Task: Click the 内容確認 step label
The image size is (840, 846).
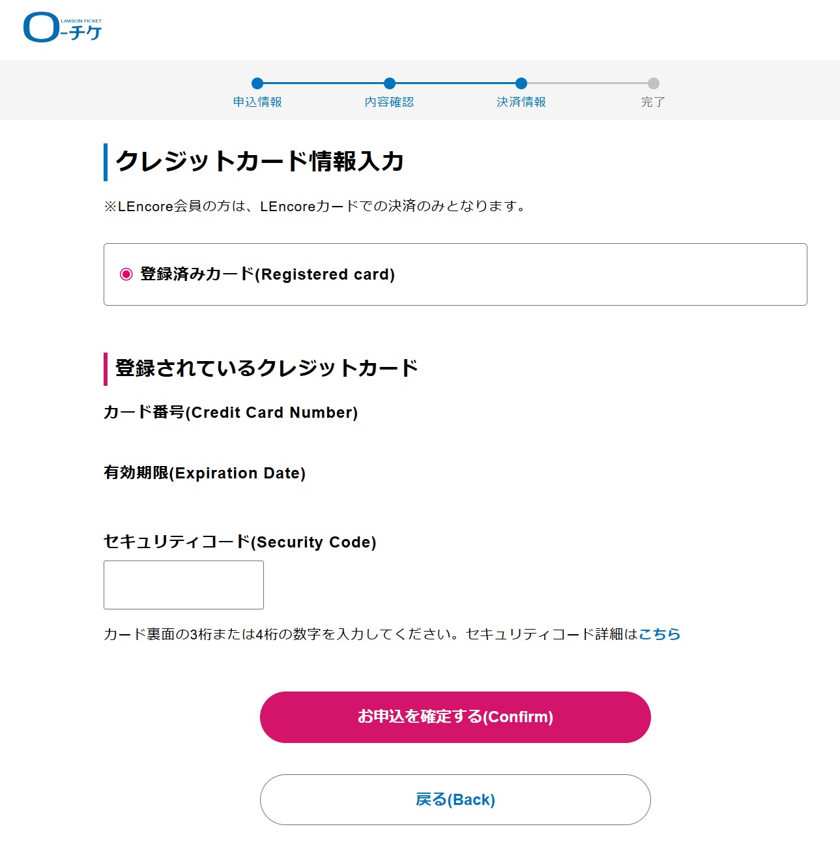Action: (x=390, y=102)
